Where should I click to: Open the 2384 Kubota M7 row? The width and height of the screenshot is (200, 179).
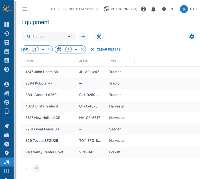[x=111, y=83]
